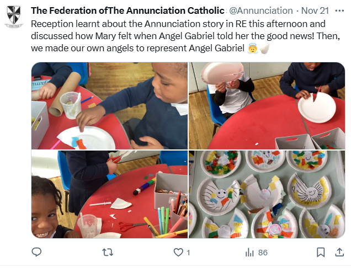The width and height of the screenshot is (351, 268).
Task: Open the school crest profile avatar
Action: (14, 17)
